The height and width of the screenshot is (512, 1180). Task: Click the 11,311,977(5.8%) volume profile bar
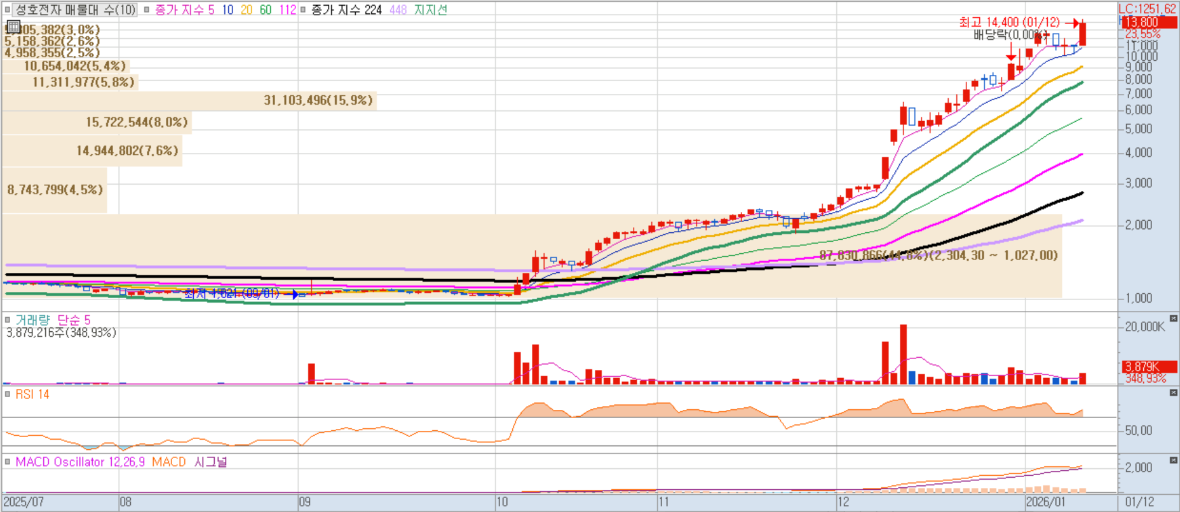click(70, 82)
